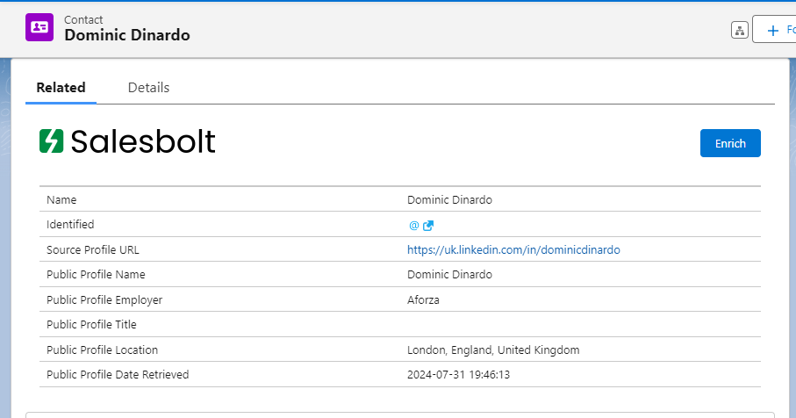Switch to the Related tab
The height and width of the screenshot is (418, 796).
(x=61, y=87)
